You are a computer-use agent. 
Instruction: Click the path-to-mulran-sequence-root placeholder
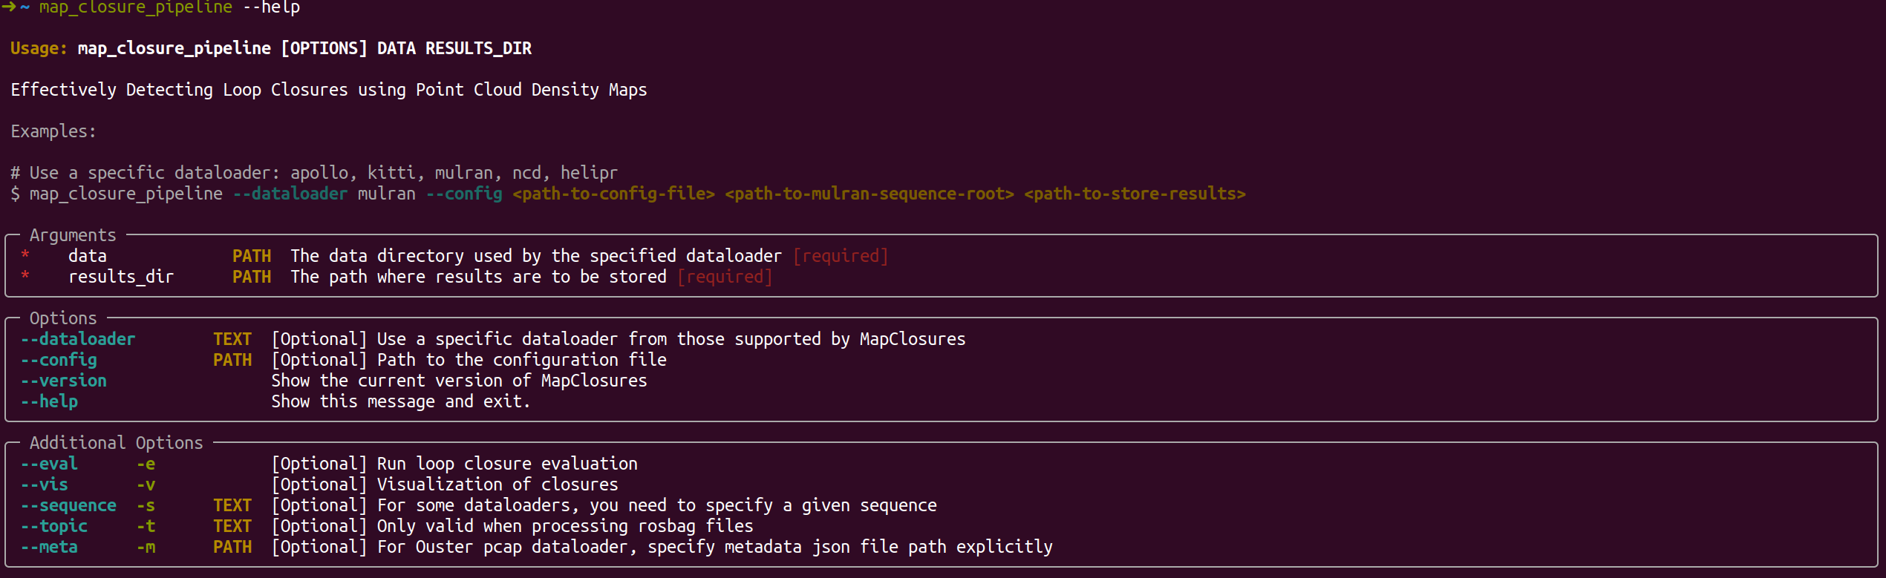pos(869,194)
